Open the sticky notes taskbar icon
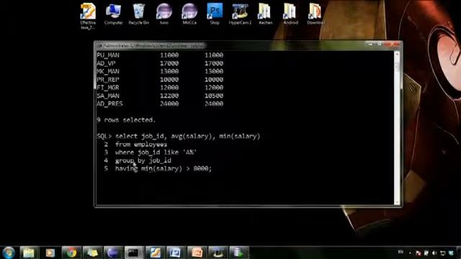Image resolution: width=461 pixels, height=259 pixels. pos(92,253)
